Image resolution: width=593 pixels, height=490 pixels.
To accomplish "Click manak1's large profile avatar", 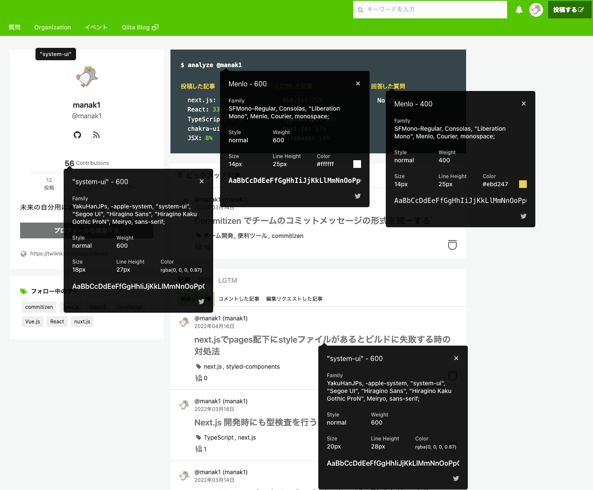I will click(87, 77).
